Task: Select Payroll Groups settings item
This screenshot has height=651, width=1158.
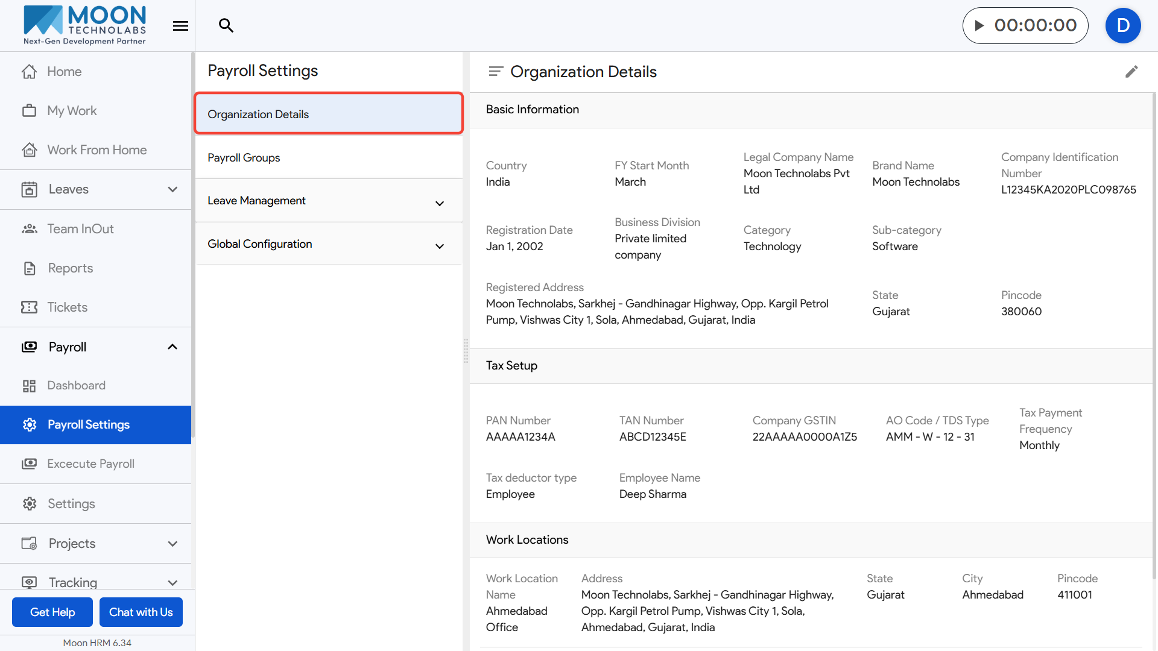Action: (x=244, y=158)
